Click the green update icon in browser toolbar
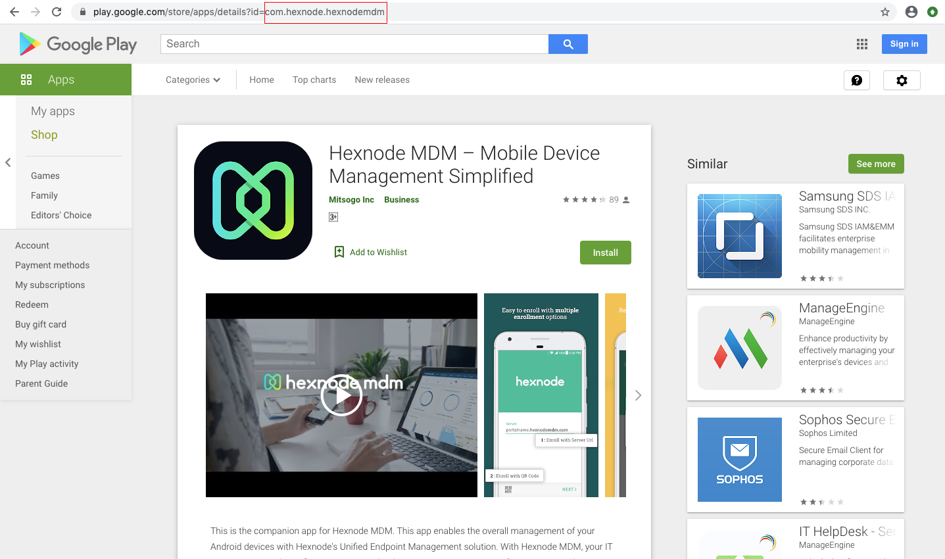 click(933, 12)
